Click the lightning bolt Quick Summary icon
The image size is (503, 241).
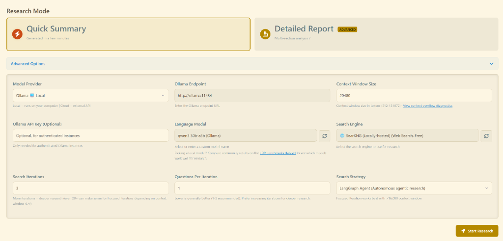17,34
